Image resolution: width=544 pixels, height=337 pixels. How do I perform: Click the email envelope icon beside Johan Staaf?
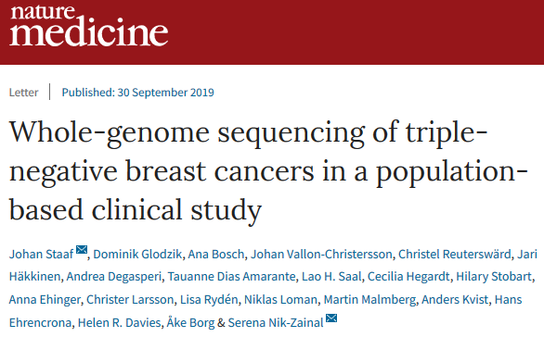[82, 249]
